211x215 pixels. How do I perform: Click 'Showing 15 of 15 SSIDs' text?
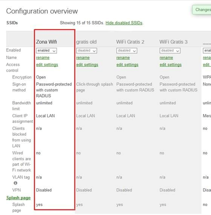tap(82, 23)
